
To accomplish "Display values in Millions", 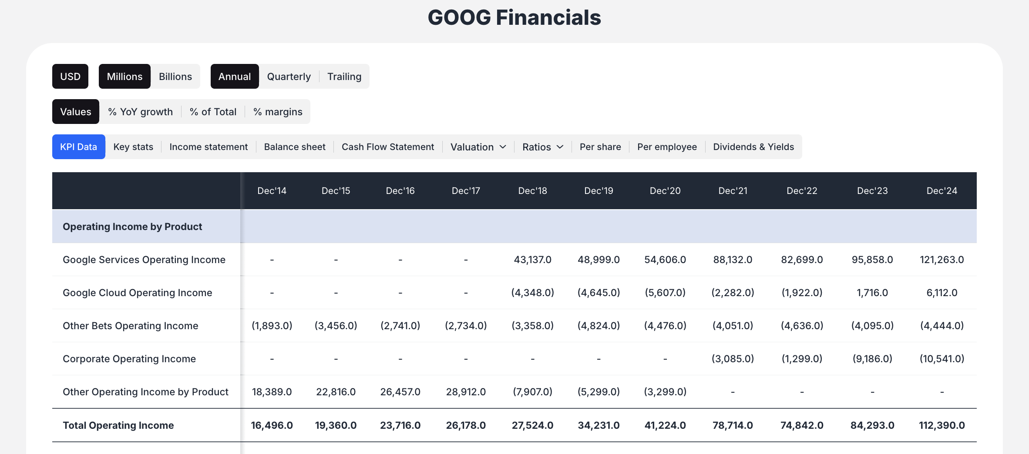I will tap(124, 76).
